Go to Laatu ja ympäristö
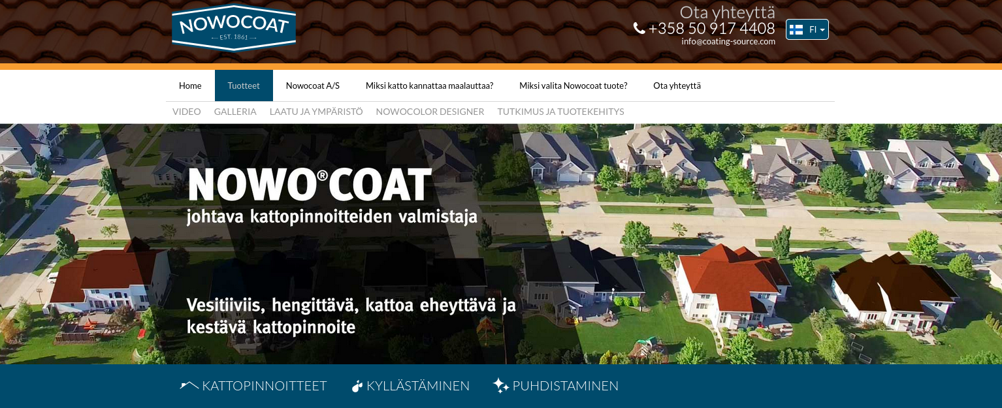This screenshot has height=408, width=1002. pos(316,112)
